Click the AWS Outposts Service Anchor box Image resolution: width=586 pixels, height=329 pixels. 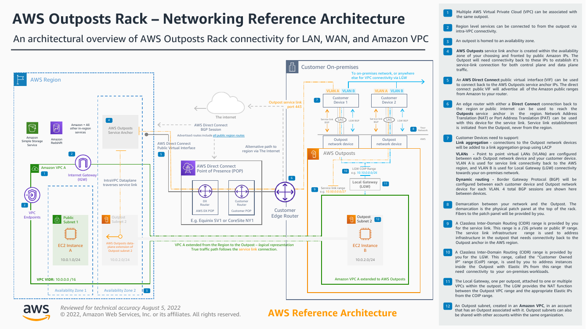point(120,132)
